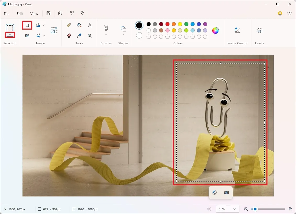Select the red color swatch

(x=167, y=24)
